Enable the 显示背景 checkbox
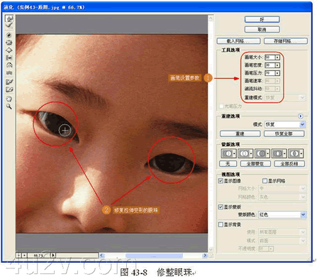 [x=221, y=224]
